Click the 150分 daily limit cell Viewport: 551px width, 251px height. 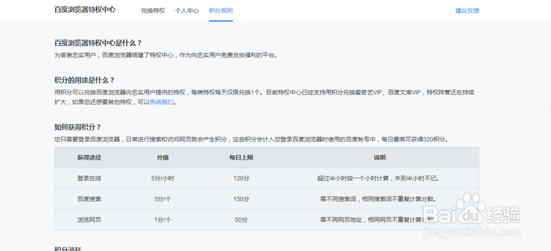[x=241, y=199]
